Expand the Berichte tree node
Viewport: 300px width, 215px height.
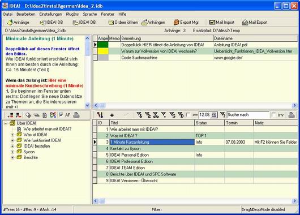pos(12,158)
